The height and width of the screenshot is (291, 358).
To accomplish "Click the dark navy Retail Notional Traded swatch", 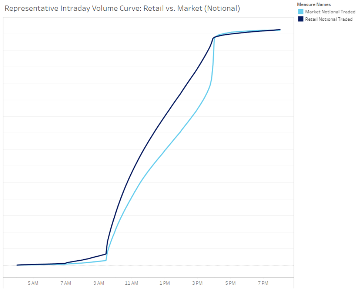I will click(301, 19).
